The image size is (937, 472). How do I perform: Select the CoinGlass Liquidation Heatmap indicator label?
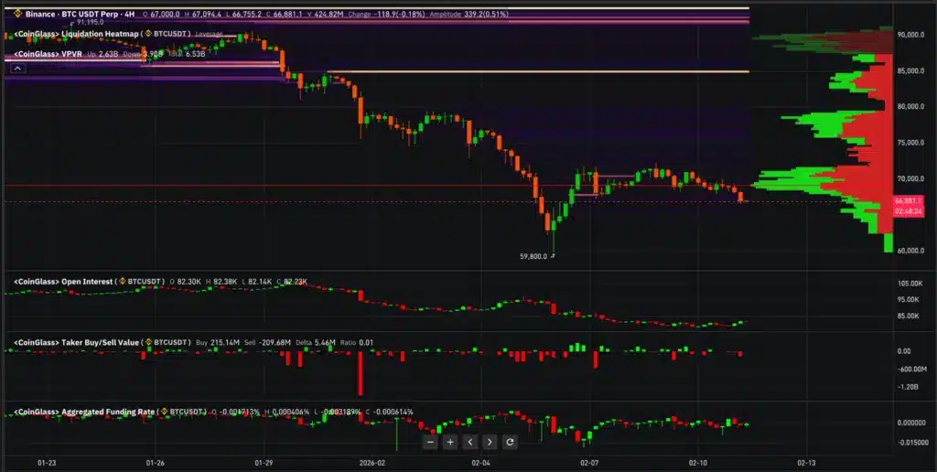76,34
